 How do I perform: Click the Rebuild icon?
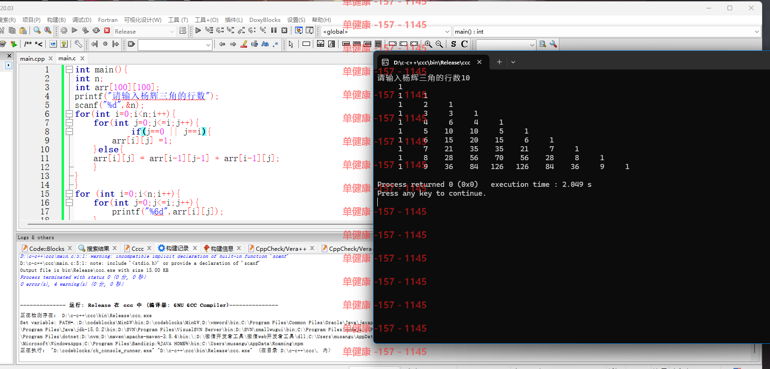point(96,31)
